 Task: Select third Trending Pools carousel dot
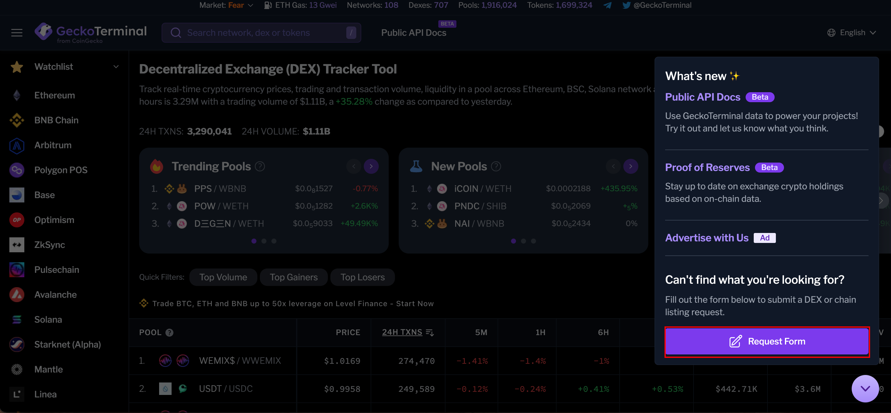[x=274, y=241]
